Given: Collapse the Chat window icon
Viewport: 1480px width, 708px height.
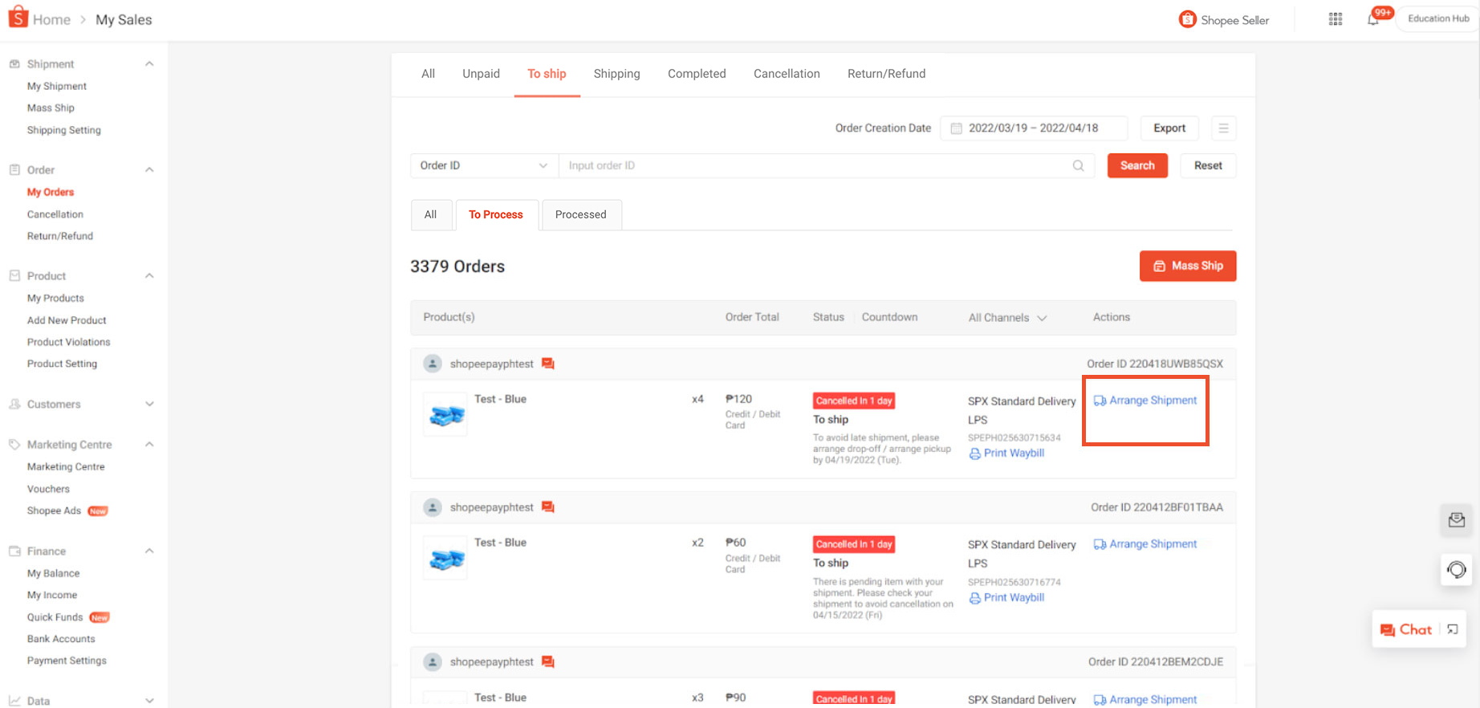Looking at the screenshot, I should 1453,630.
